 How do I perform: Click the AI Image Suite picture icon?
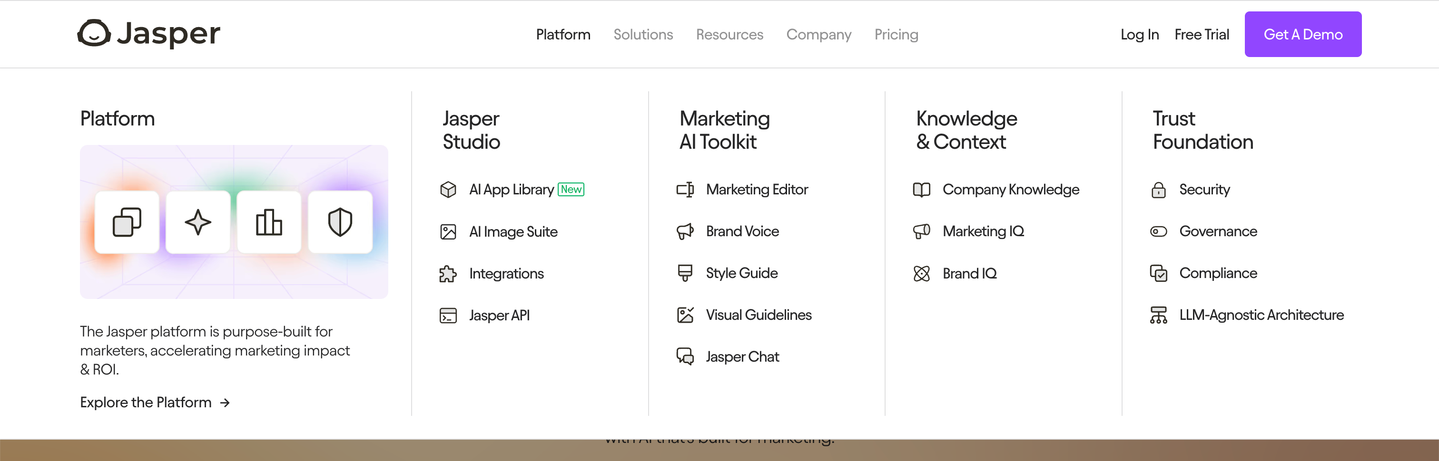click(448, 231)
